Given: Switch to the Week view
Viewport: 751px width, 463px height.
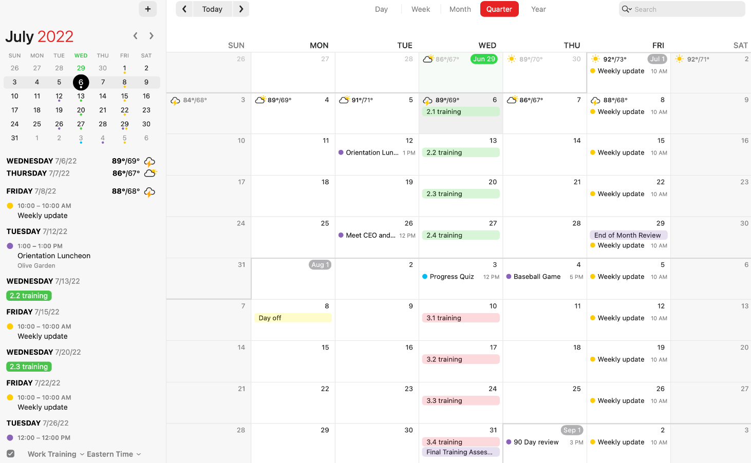Looking at the screenshot, I should [420, 9].
